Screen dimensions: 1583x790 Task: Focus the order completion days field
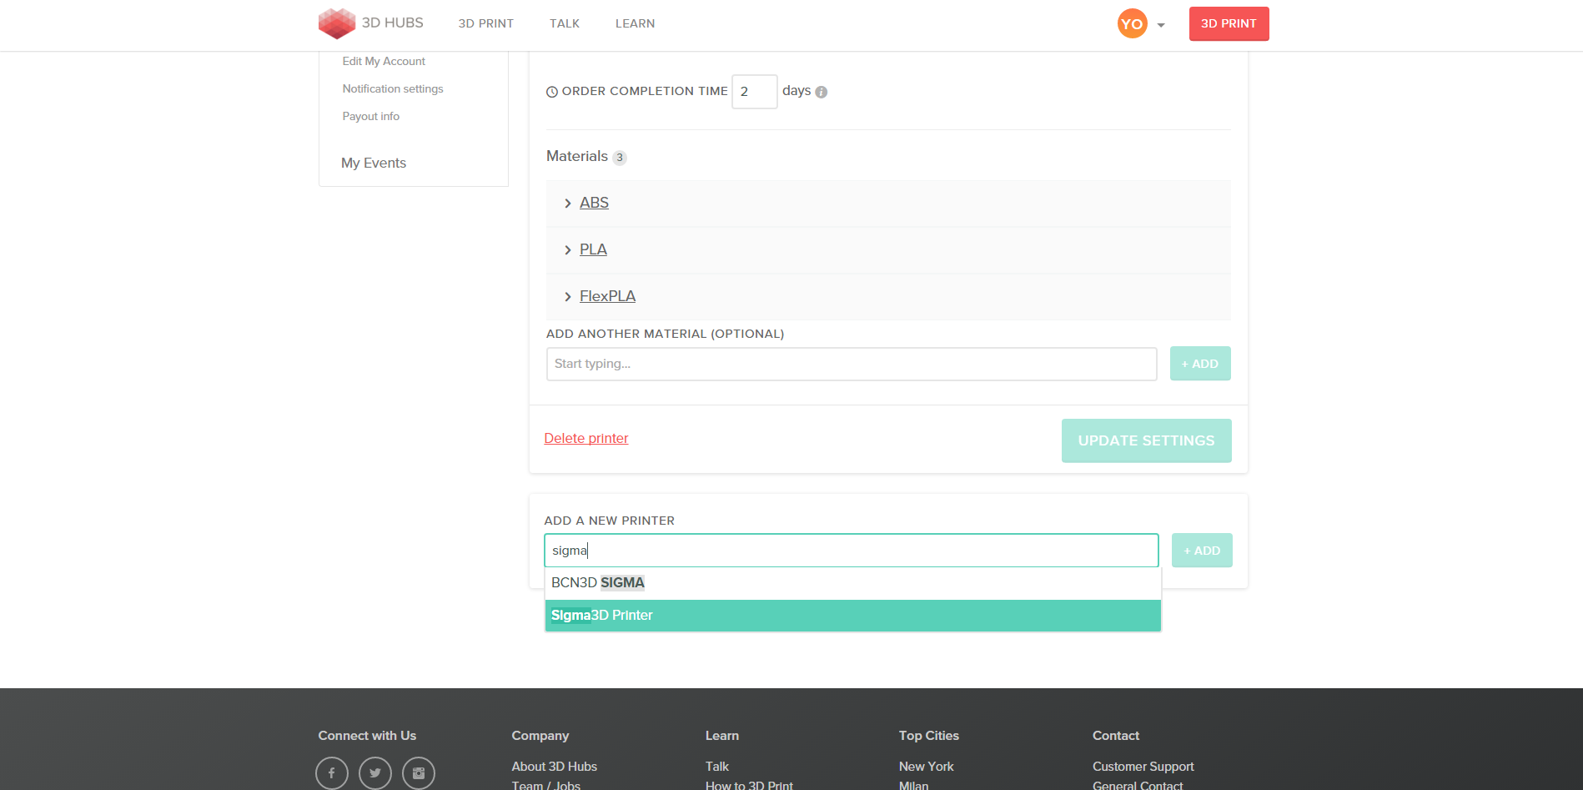pos(755,92)
